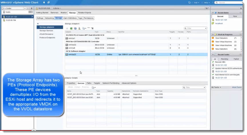
Task: Open the Permissions sub-tab
Action: pos(88,18)
